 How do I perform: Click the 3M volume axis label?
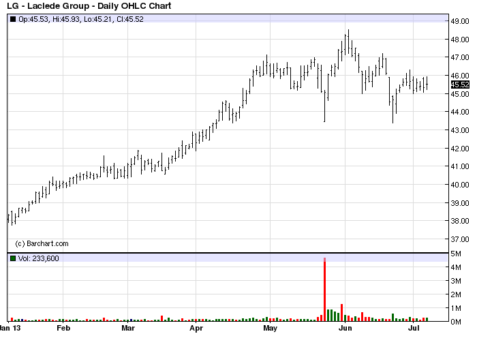[456, 281]
